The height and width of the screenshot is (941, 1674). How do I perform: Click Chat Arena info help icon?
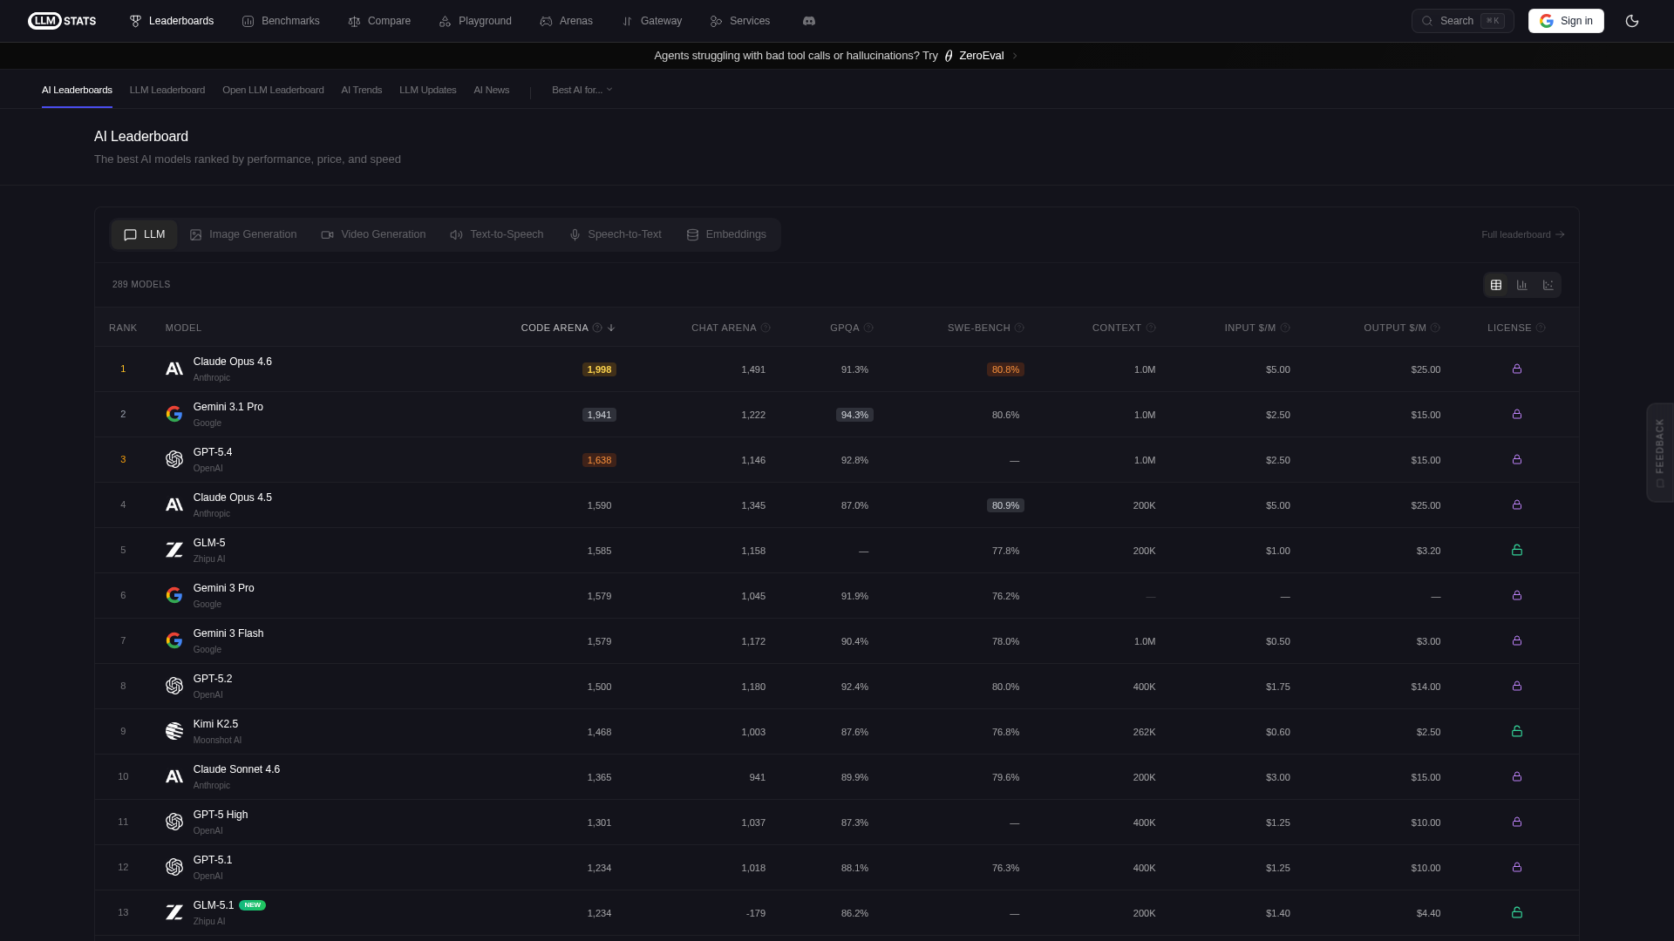coord(766,328)
